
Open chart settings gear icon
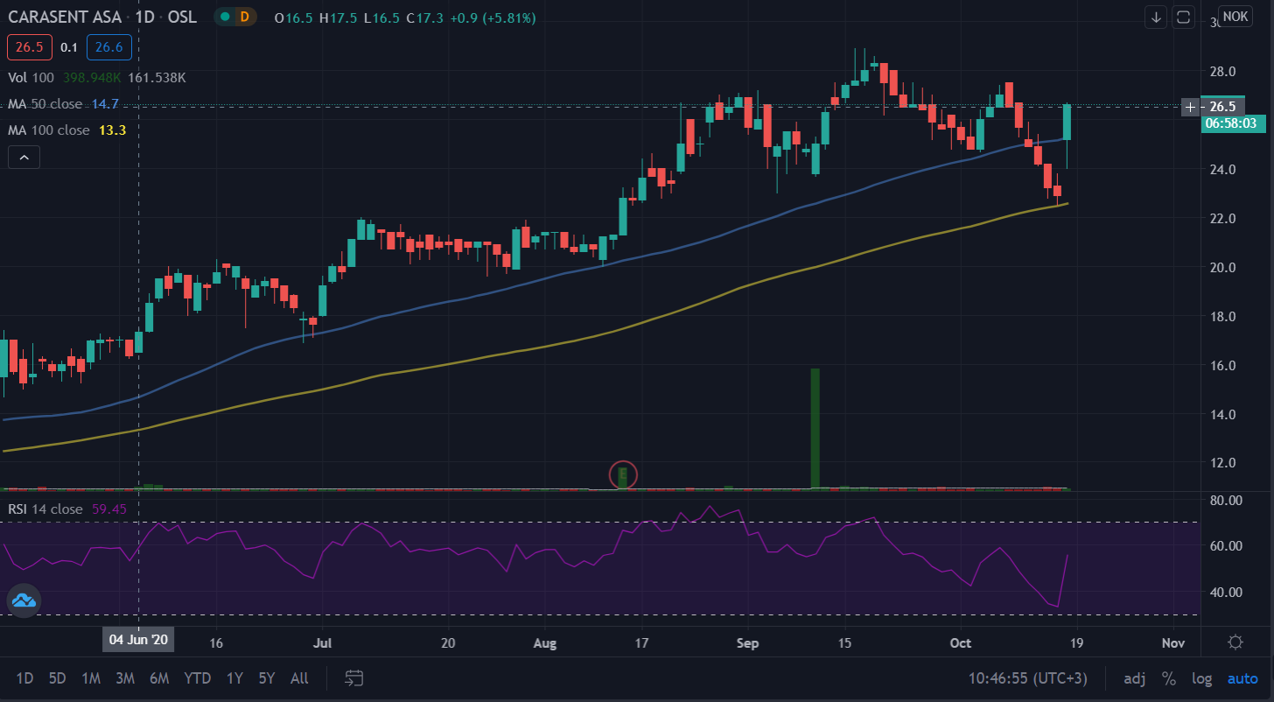click(1235, 642)
